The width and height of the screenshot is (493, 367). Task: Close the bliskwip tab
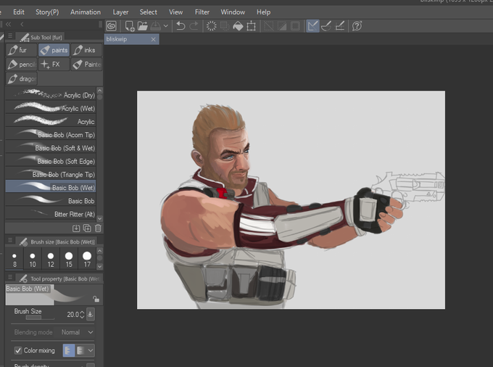pyautogui.click(x=153, y=39)
